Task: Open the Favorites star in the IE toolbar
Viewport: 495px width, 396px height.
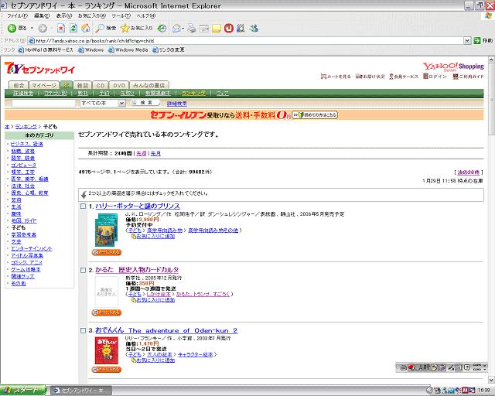Action: (x=136, y=29)
